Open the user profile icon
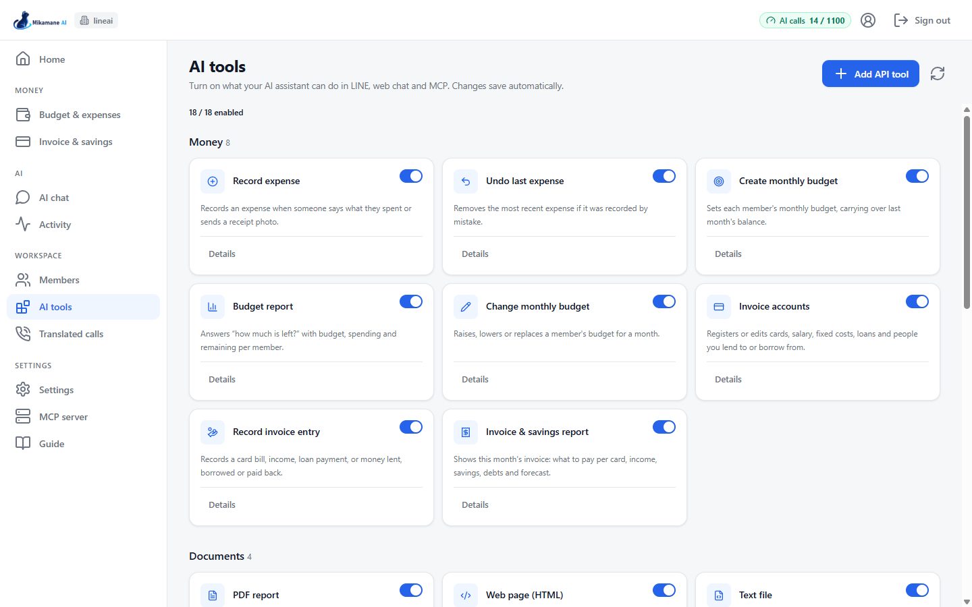Image resolution: width=972 pixels, height=607 pixels. point(868,20)
